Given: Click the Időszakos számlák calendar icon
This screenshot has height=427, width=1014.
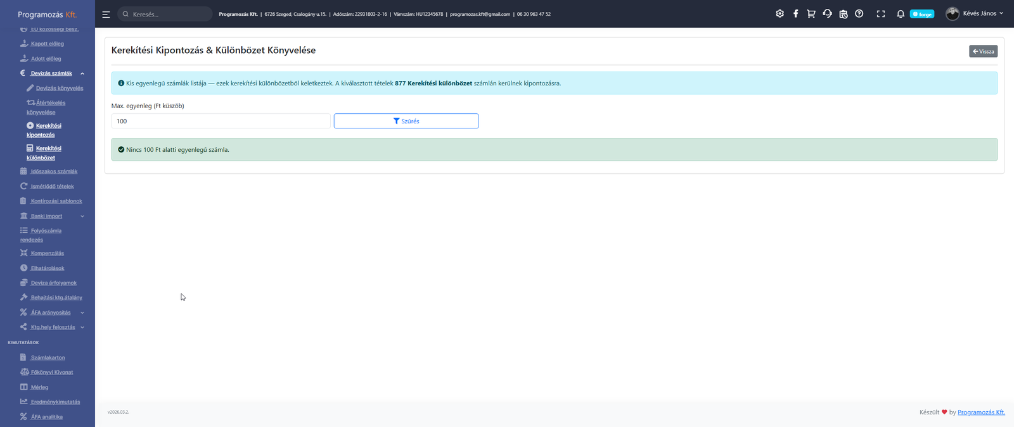Looking at the screenshot, I should pyautogui.click(x=23, y=171).
